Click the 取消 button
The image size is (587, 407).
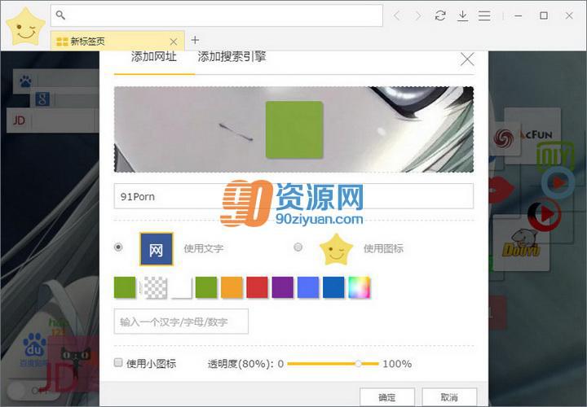pyautogui.click(x=449, y=397)
